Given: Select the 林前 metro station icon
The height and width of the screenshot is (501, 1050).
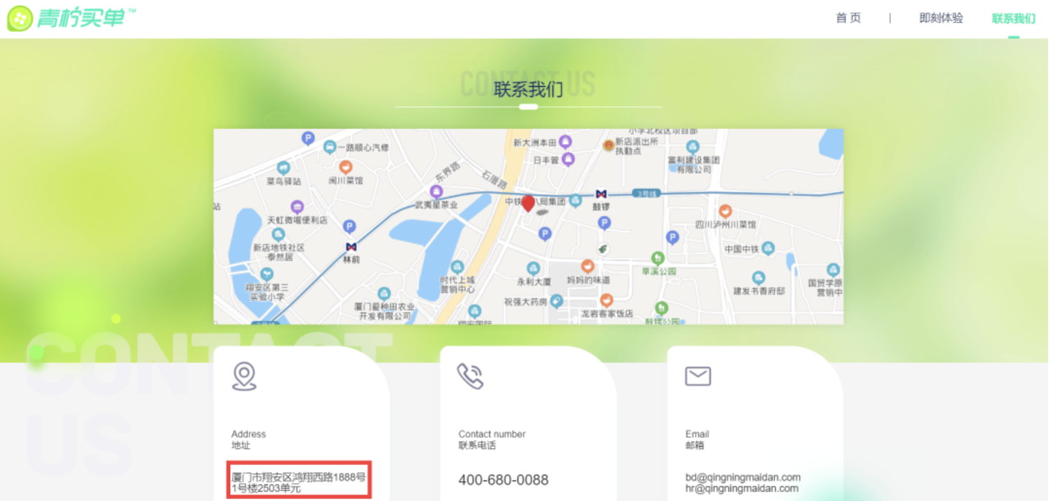Looking at the screenshot, I should pyautogui.click(x=350, y=247).
